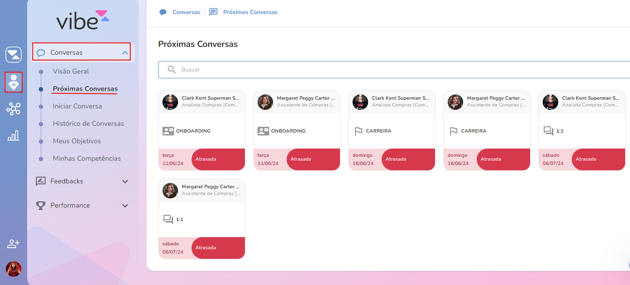Click the Próximas Conversas breadcrumb link

(x=250, y=12)
